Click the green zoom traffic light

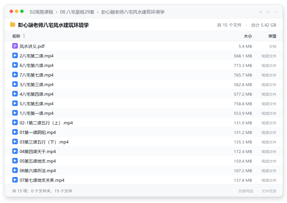pos(22,11)
